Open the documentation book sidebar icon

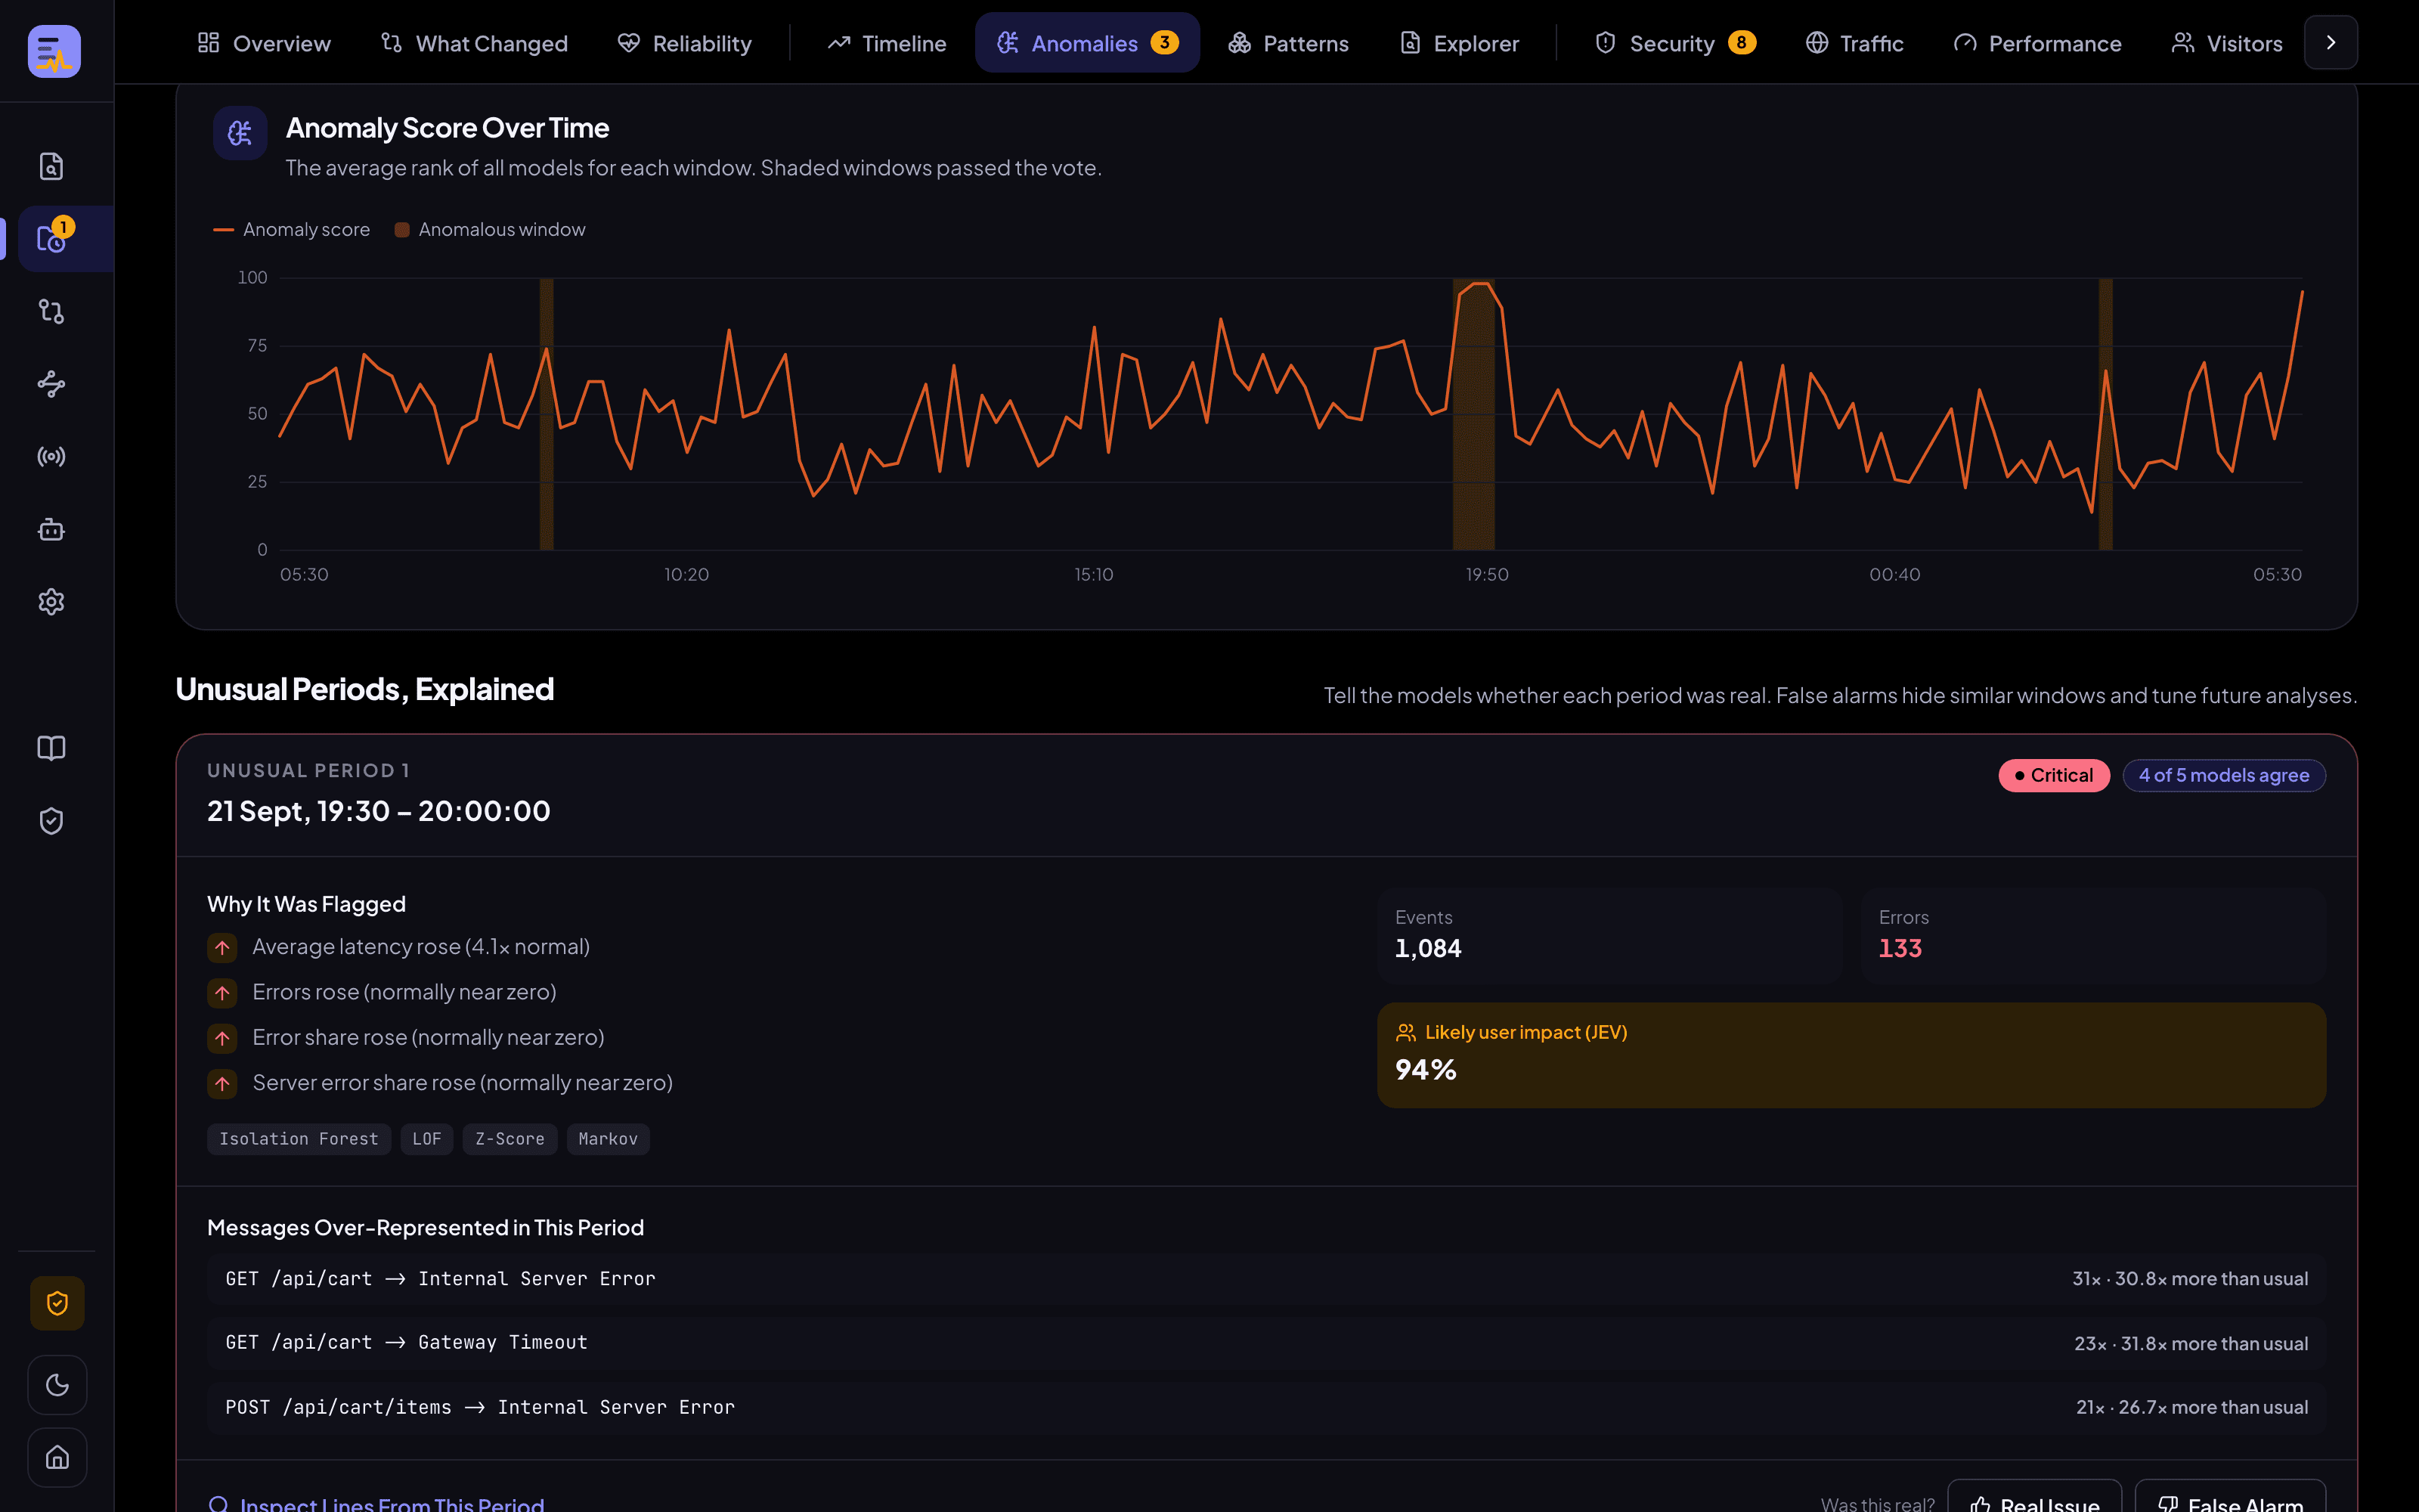[x=51, y=748]
